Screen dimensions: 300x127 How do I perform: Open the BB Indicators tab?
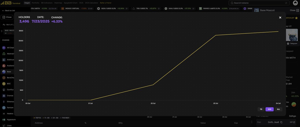[47, 3]
